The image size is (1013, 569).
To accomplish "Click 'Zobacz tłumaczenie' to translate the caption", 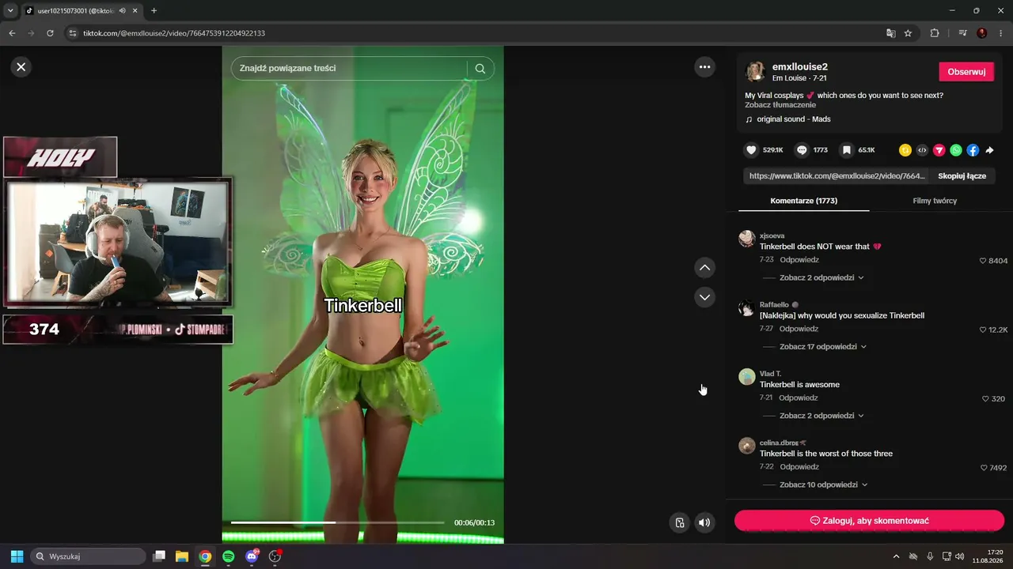I will tap(780, 105).
